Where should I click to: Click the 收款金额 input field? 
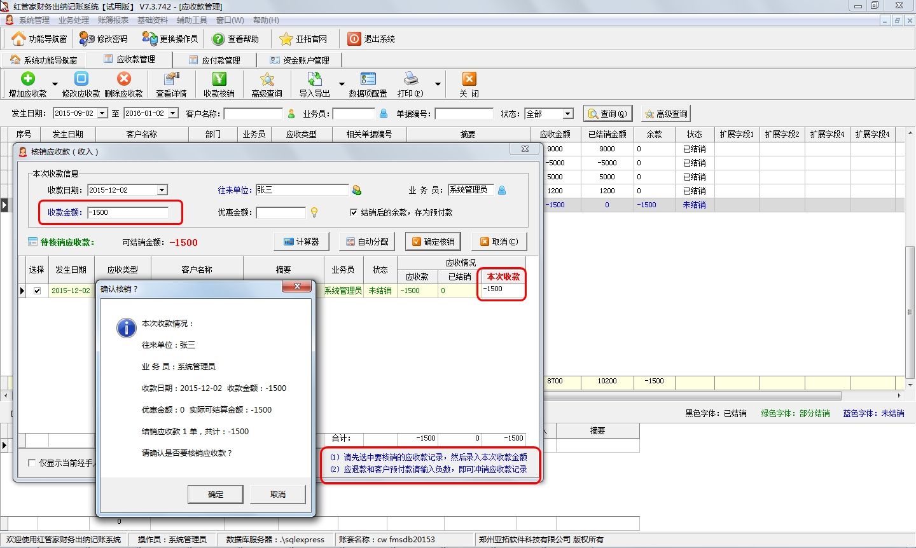point(128,212)
